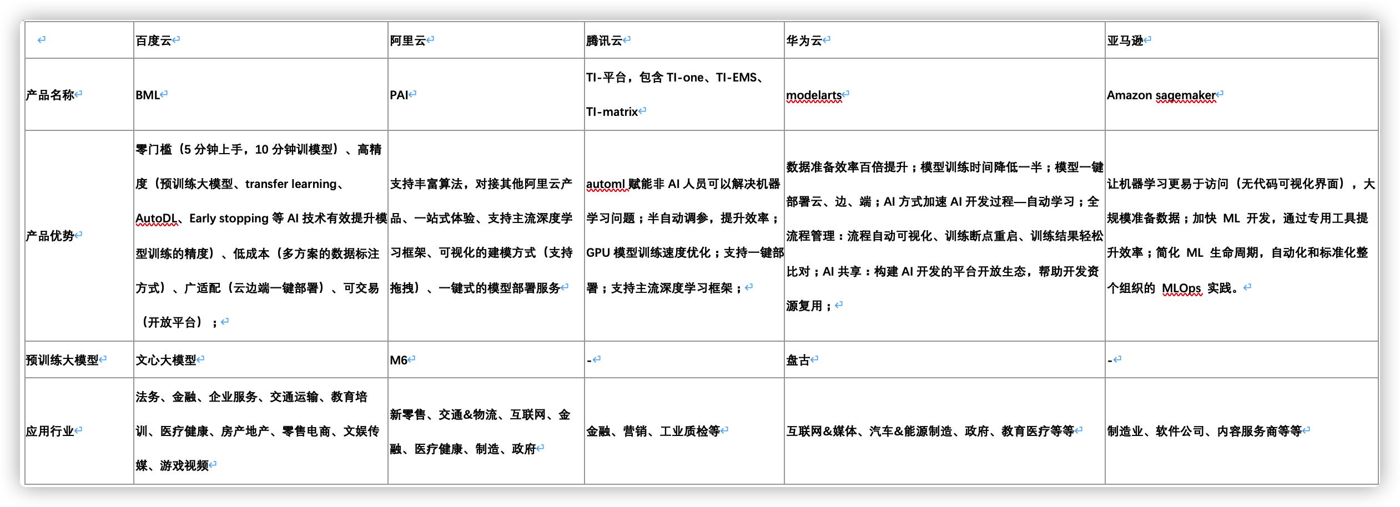Select the 预训练大模型 row label
This screenshot has width=1400, height=507.
[62, 360]
